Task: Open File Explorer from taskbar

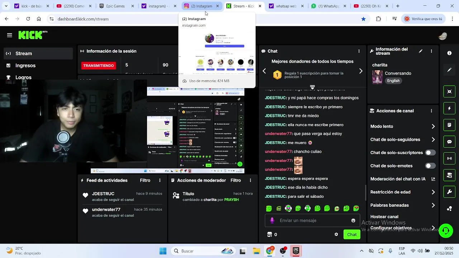Action: (x=256, y=251)
